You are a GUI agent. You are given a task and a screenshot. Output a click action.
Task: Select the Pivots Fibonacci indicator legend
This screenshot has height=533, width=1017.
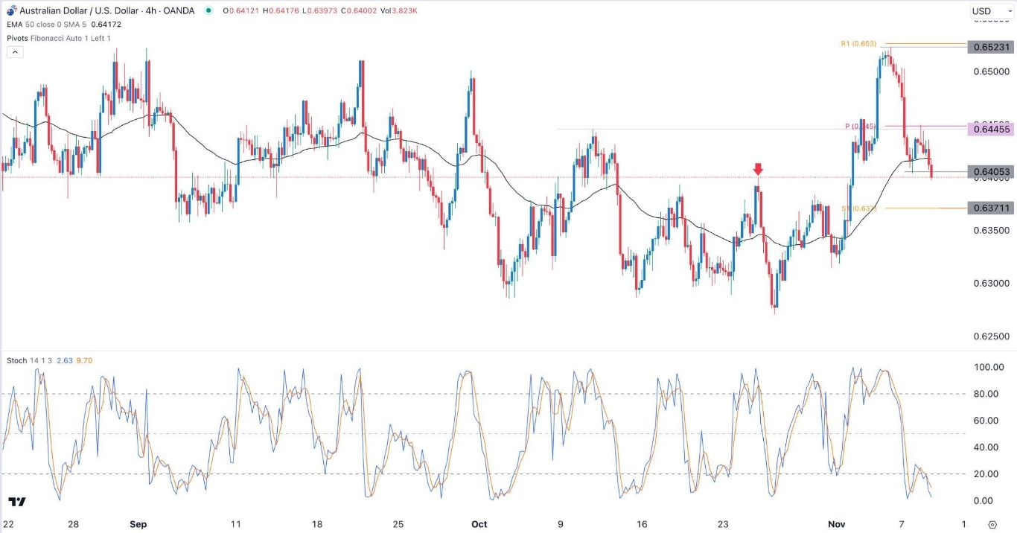[59, 38]
